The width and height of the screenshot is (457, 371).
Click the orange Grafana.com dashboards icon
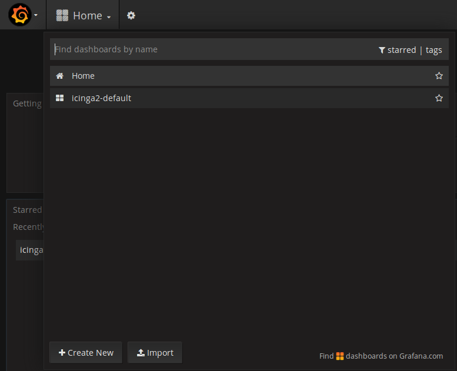coord(340,356)
